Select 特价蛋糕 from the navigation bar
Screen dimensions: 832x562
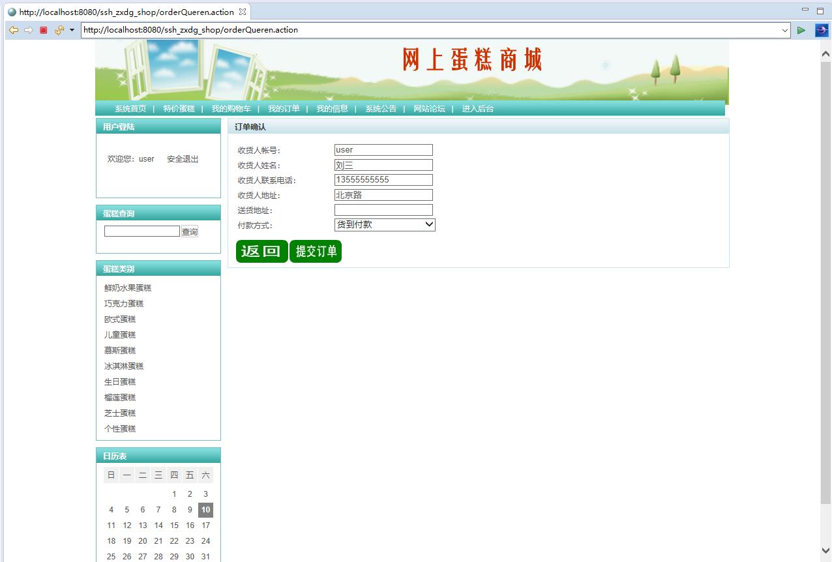[x=179, y=109]
